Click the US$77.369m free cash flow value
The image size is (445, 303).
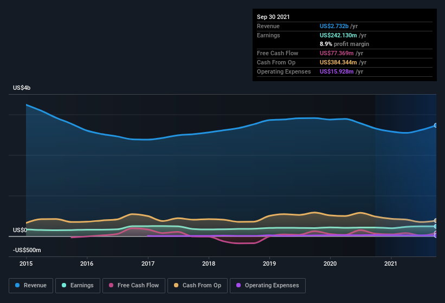coord(337,53)
